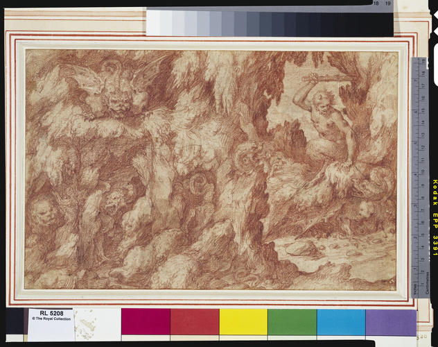438x347 pixels.
Task: Select the purple color patch
Action: pyautogui.click(x=391, y=323)
